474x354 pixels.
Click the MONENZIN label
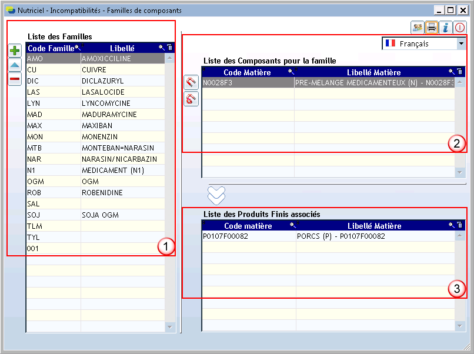(x=100, y=136)
